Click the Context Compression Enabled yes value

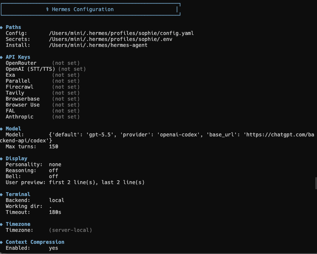pos(53,248)
